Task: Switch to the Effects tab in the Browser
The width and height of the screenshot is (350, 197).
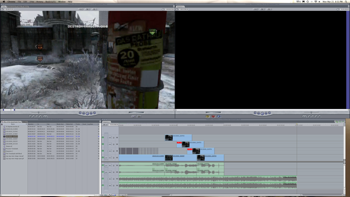Action: [25, 121]
